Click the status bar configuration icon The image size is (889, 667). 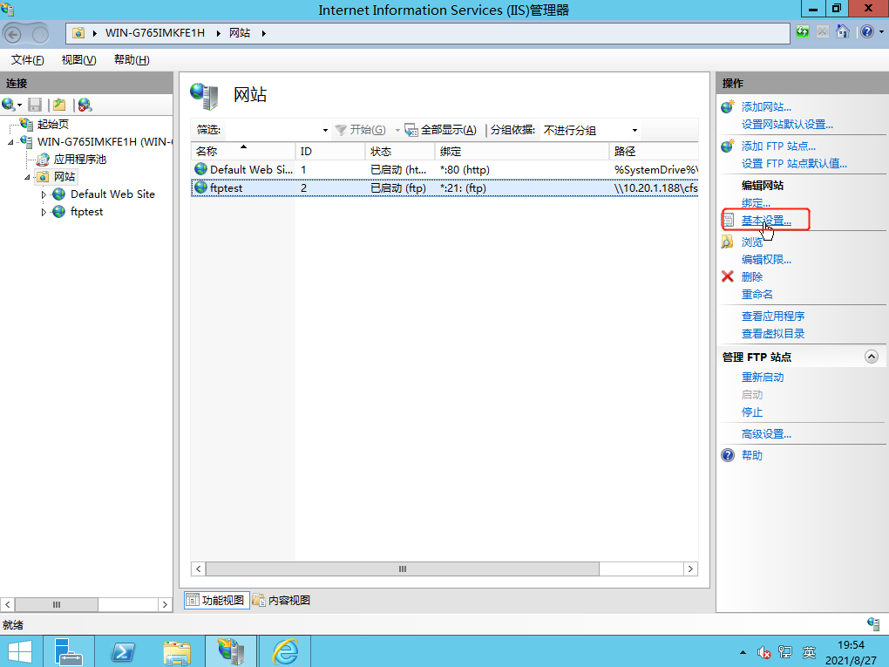pos(873,624)
